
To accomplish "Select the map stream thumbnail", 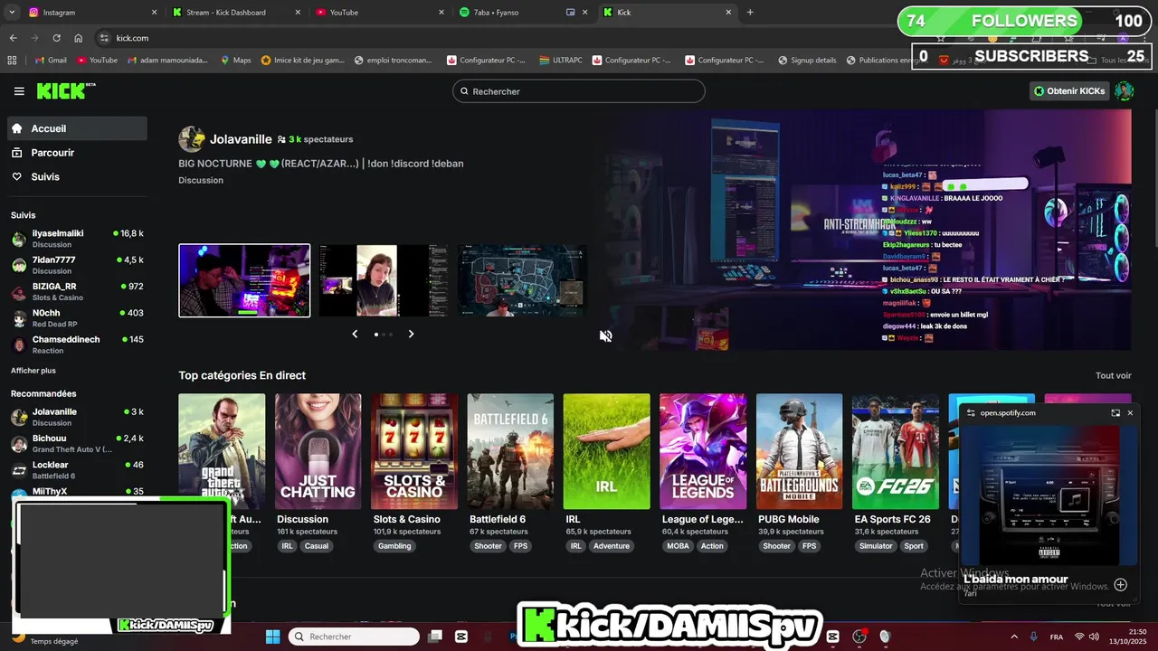I will pyautogui.click(x=522, y=280).
